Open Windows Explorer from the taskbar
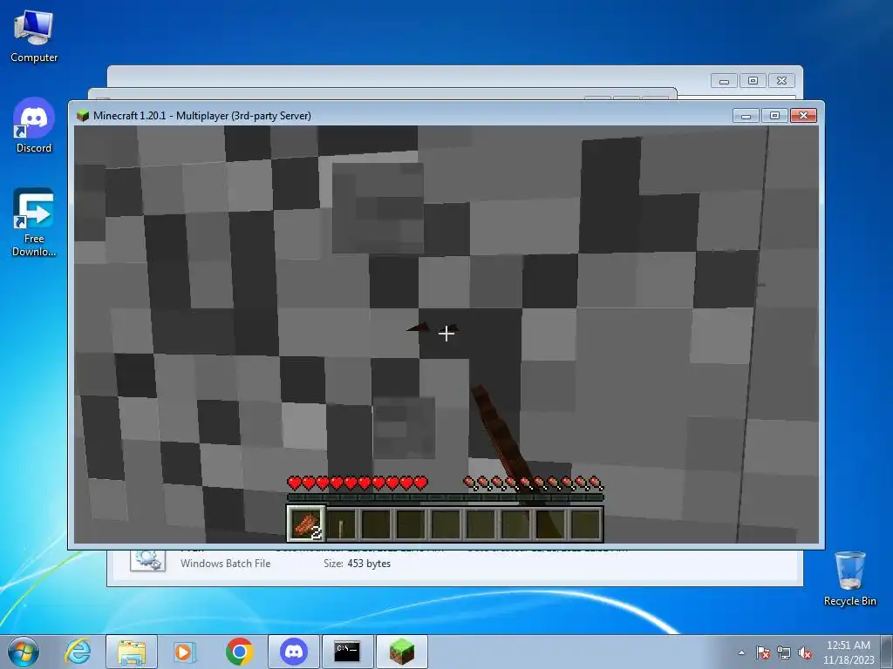893x669 pixels. pos(132,652)
